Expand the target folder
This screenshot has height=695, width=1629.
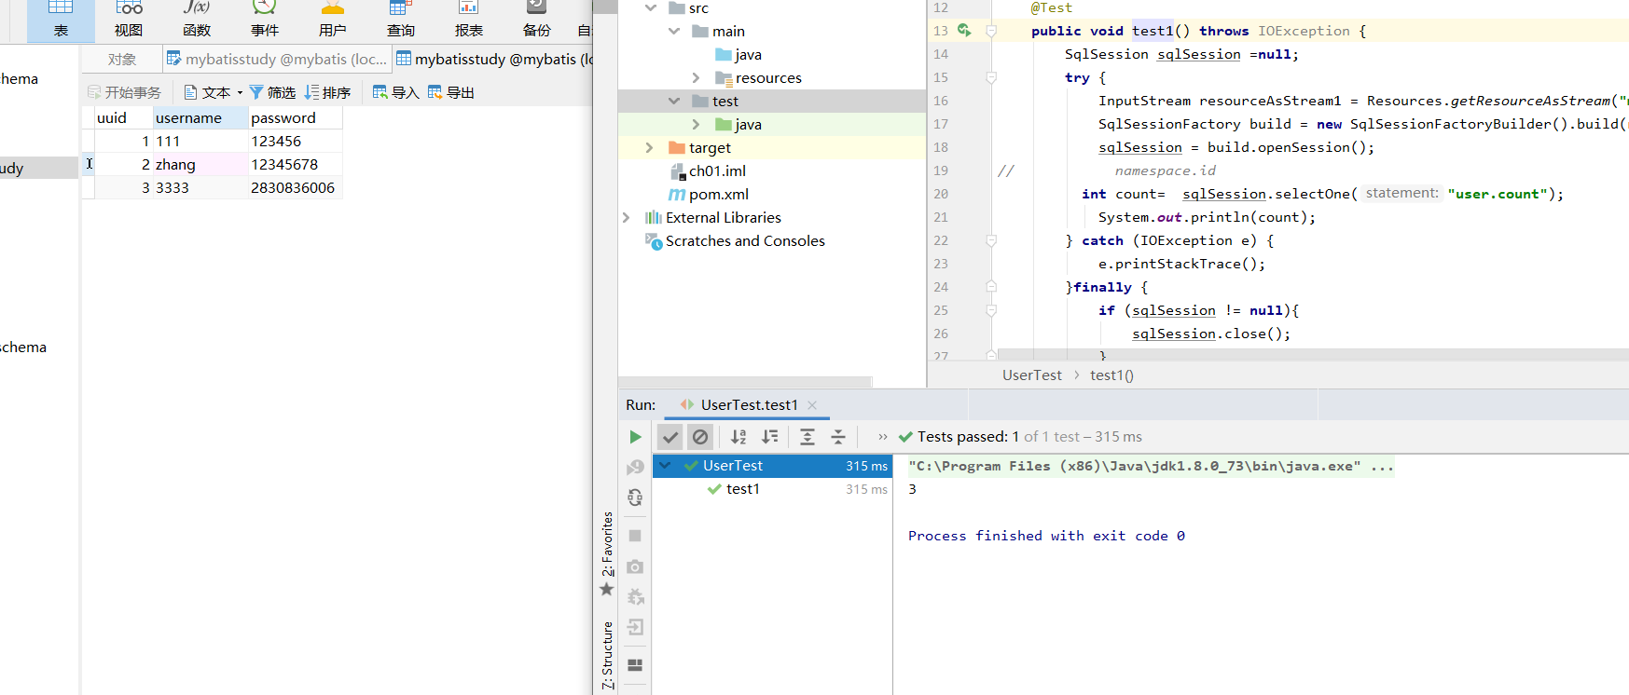650,147
